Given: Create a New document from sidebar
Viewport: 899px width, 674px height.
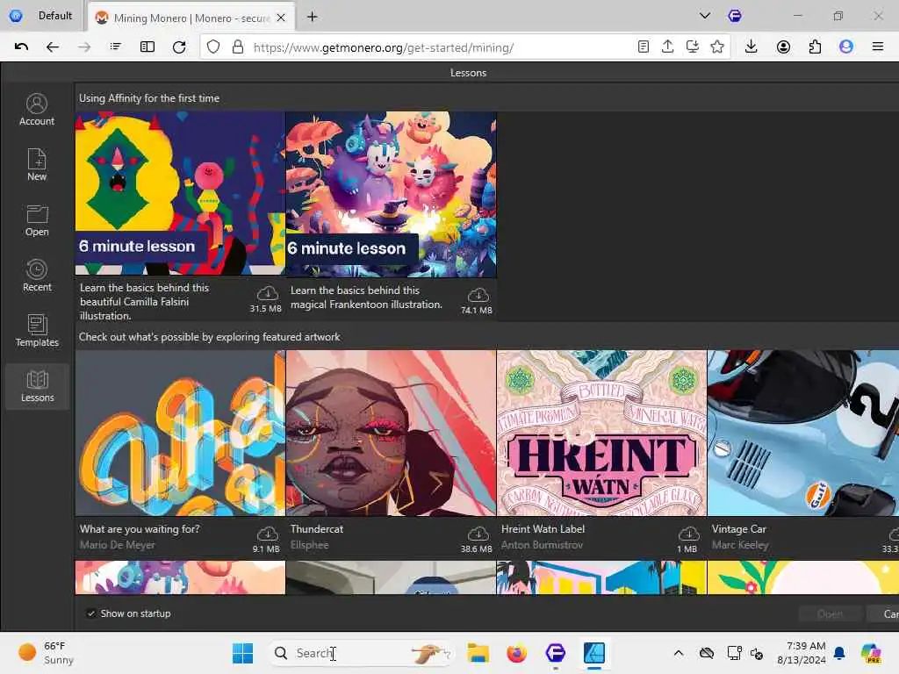Looking at the screenshot, I should [x=37, y=165].
